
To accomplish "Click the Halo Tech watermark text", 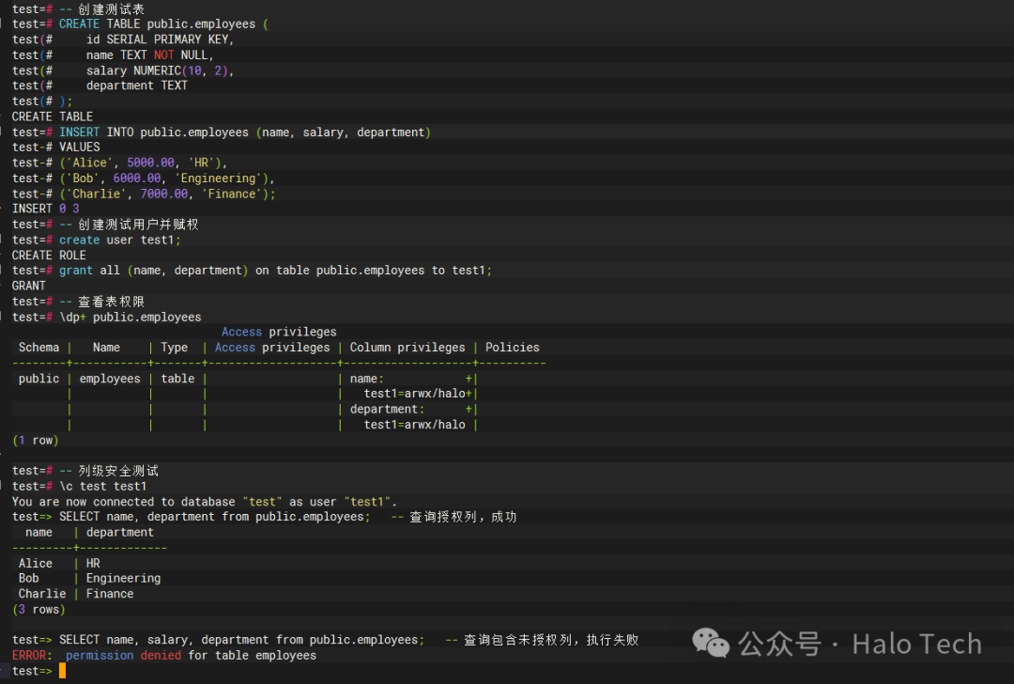I will coord(916,645).
